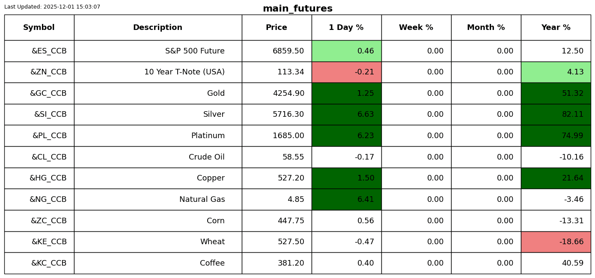The width and height of the screenshot is (595, 278).
Task: Select the light green 0.46 cell
Action: [x=346, y=51]
